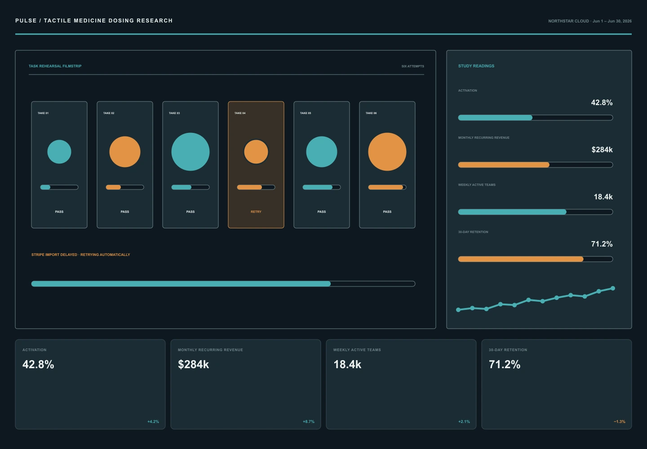Open the Weekly Active Teams 18.4k card
The height and width of the screenshot is (449, 647).
[401, 384]
